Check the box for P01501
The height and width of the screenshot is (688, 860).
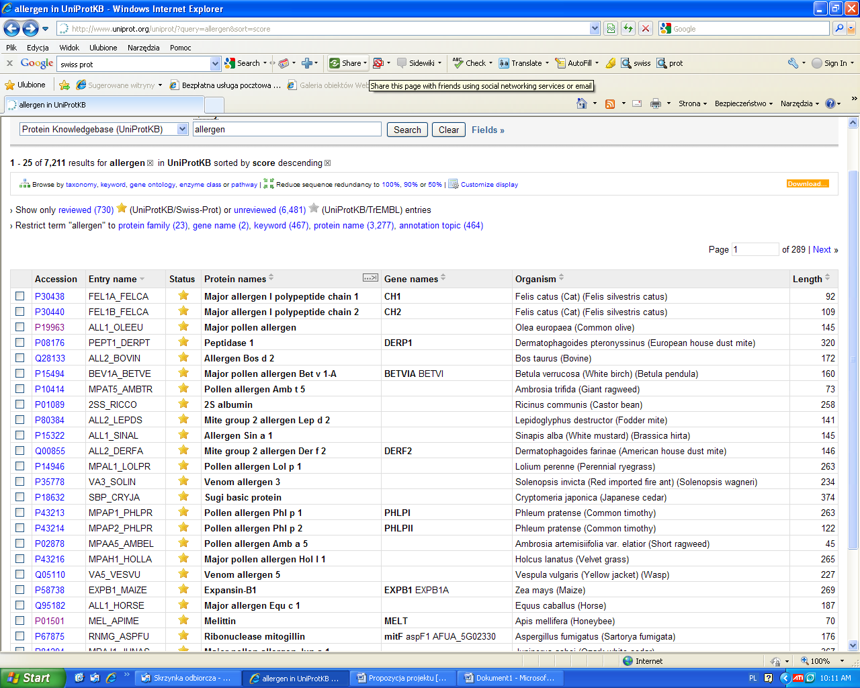pos(20,621)
